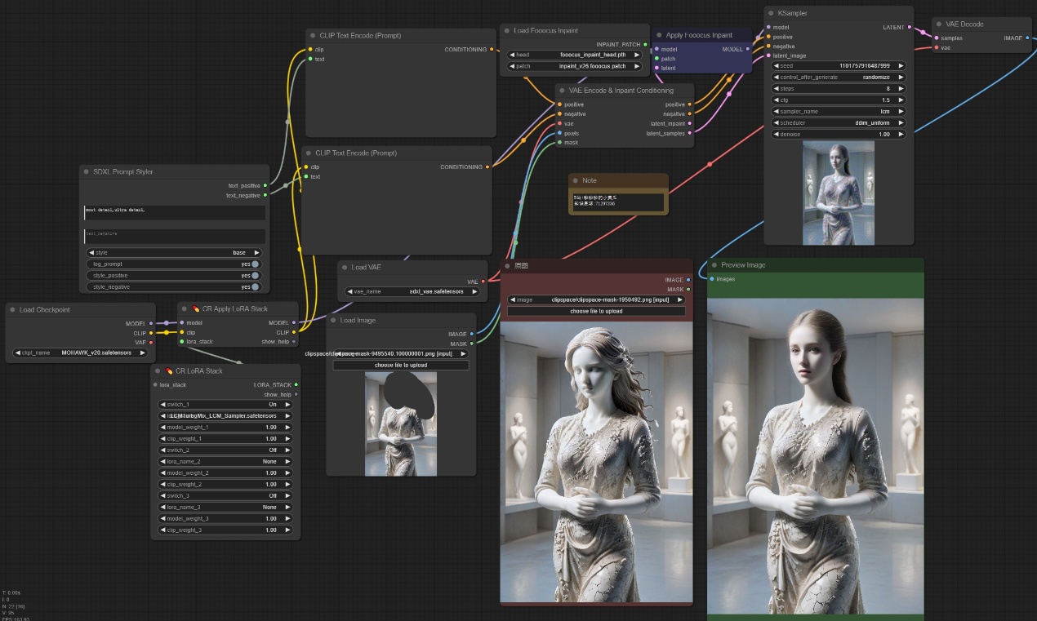Click the pill icon on CR LoRA Stack title
Viewport: 1037px width, 621px height.
pyautogui.click(x=169, y=371)
